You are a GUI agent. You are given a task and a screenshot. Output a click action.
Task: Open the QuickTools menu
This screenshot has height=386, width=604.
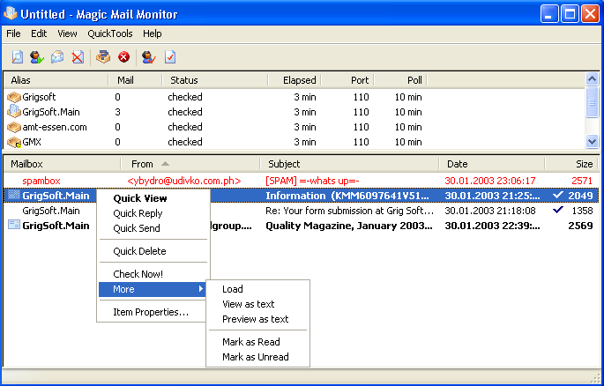tap(110, 33)
